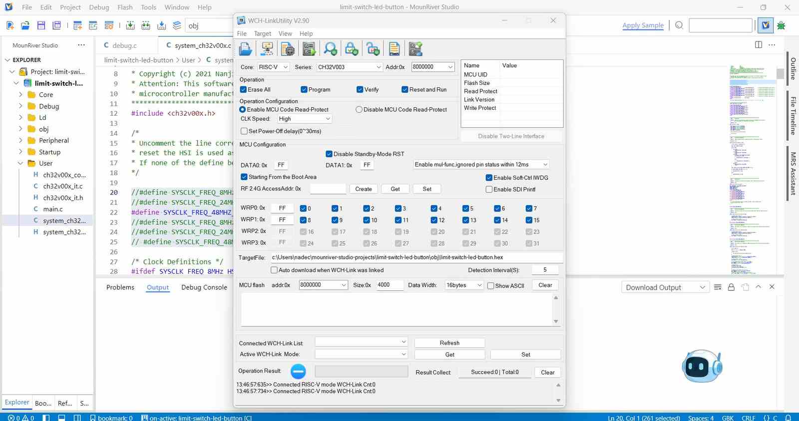The image size is (799, 421).
Task: Click the Create button for RF access address
Action: coord(364,189)
